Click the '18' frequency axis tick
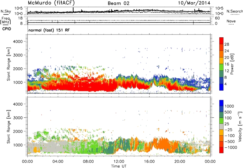243x168 pixels. pyautogui.click(x=20, y=18)
